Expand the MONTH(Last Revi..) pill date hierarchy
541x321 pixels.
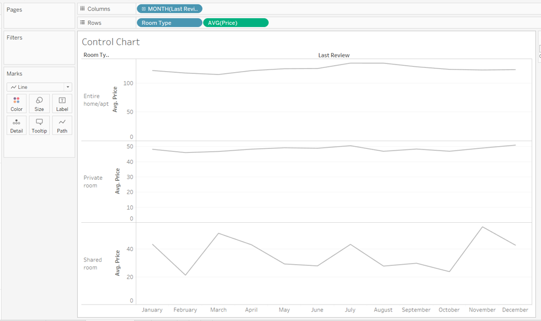coord(144,8)
